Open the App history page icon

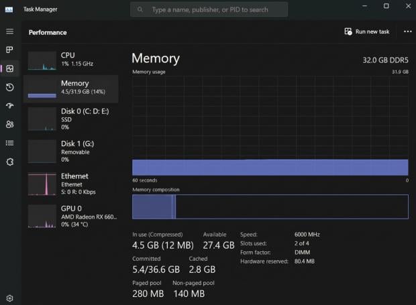coord(10,87)
